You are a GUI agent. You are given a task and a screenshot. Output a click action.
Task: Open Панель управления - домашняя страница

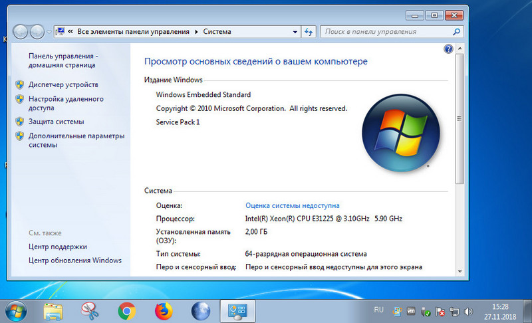pyautogui.click(x=63, y=60)
